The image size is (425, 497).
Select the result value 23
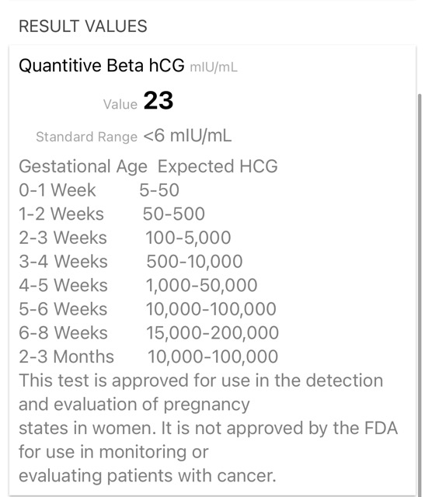pyautogui.click(x=159, y=100)
